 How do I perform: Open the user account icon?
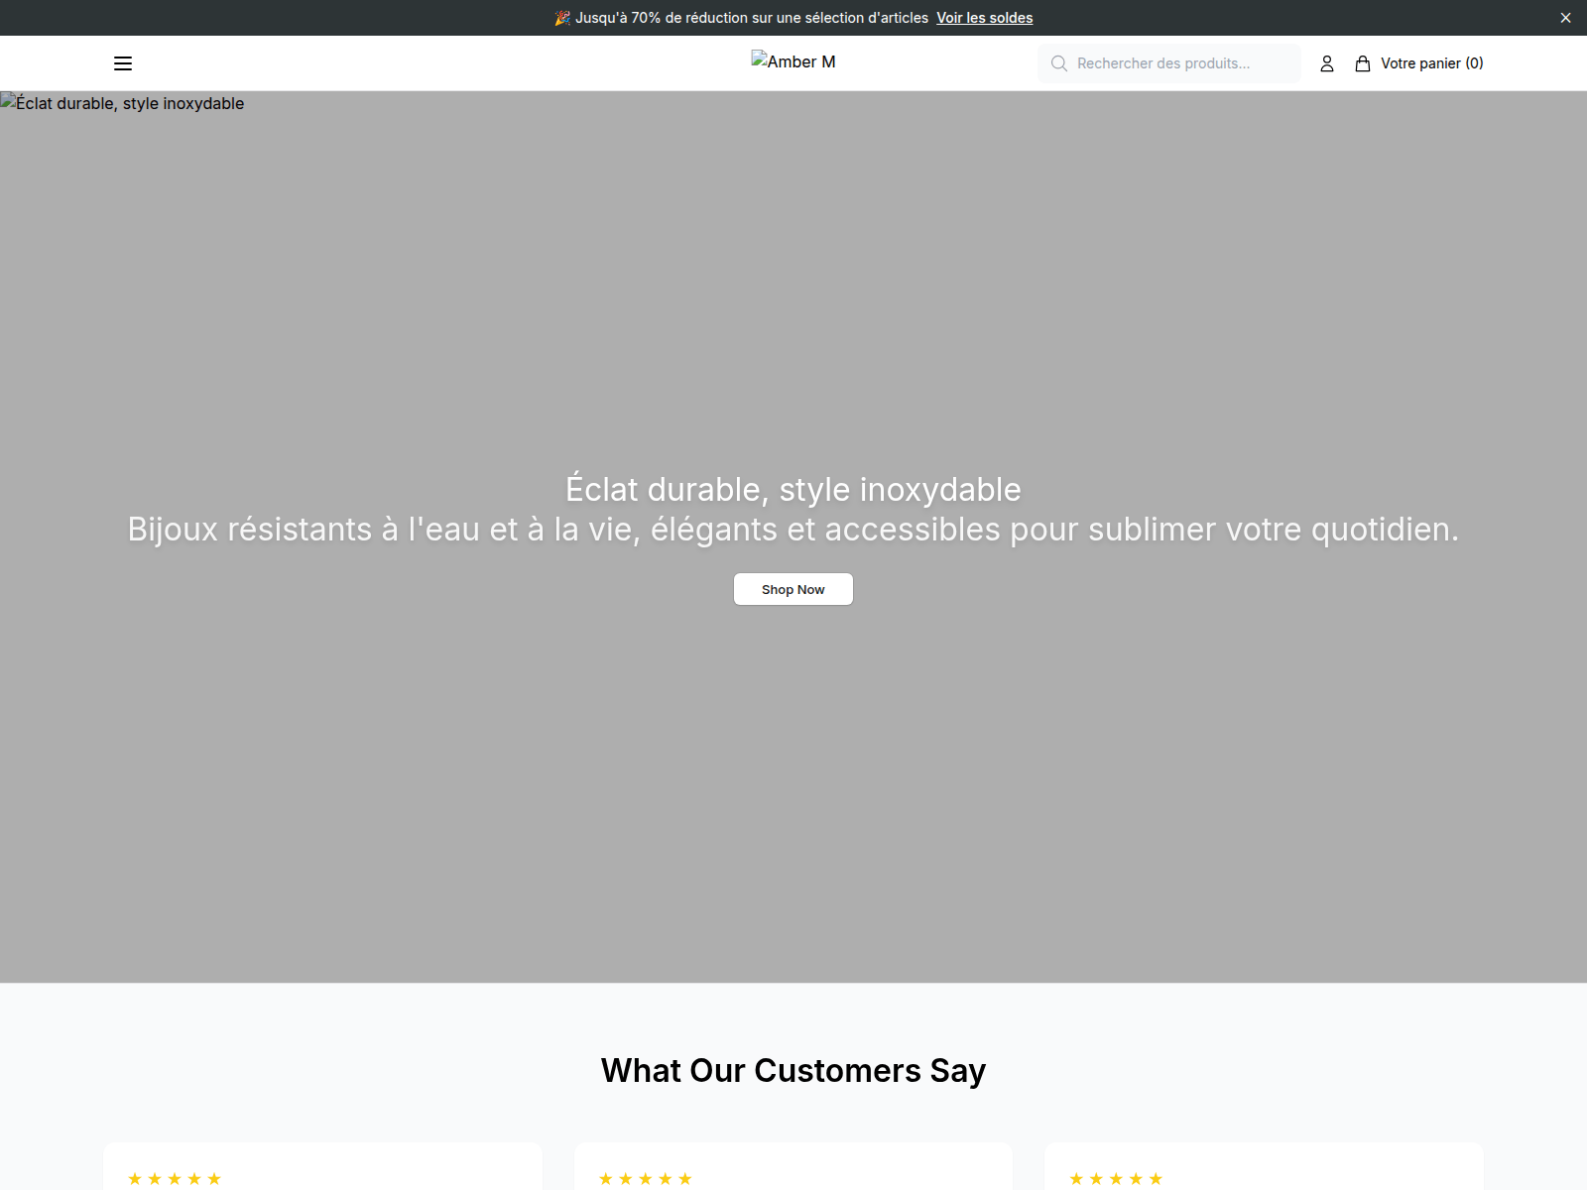pyautogui.click(x=1327, y=63)
